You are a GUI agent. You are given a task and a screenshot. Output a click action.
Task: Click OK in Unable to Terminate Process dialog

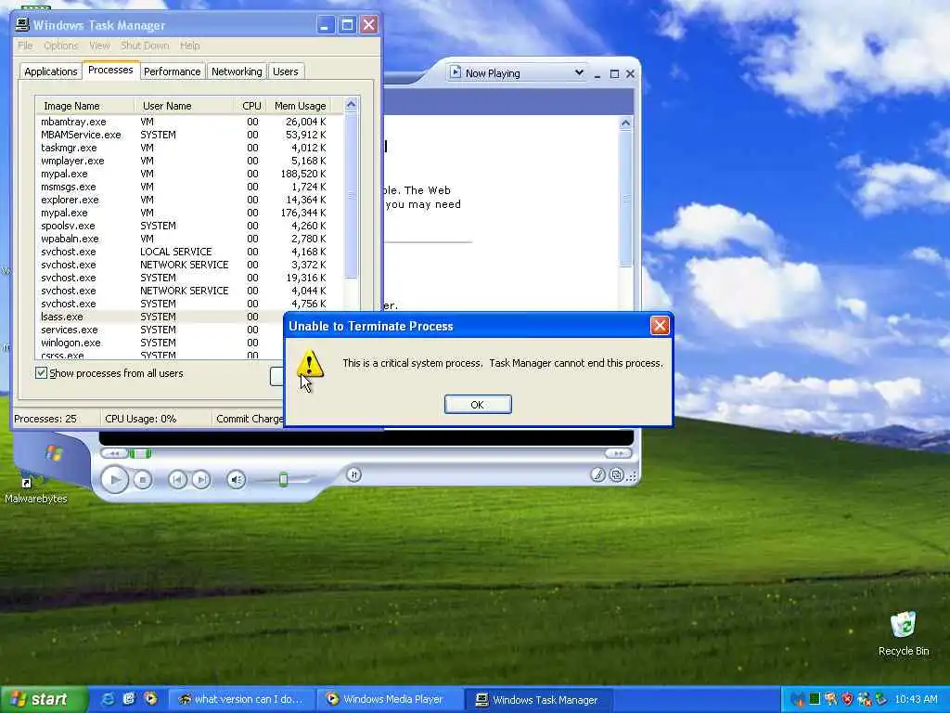tap(478, 405)
